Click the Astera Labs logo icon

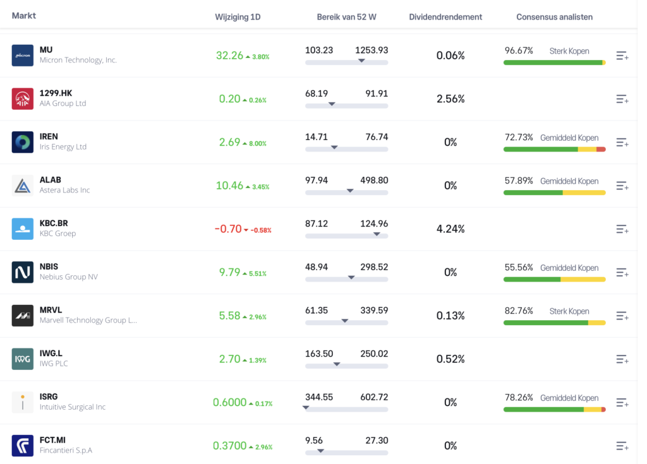[x=23, y=185]
